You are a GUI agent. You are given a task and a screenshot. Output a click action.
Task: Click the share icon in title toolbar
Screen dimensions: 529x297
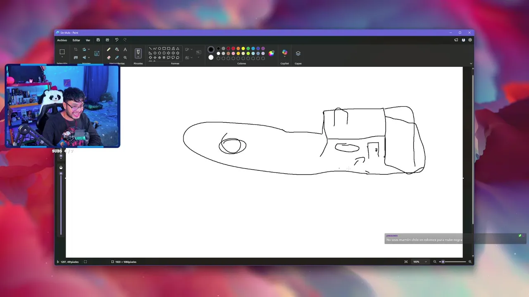[x=107, y=40]
